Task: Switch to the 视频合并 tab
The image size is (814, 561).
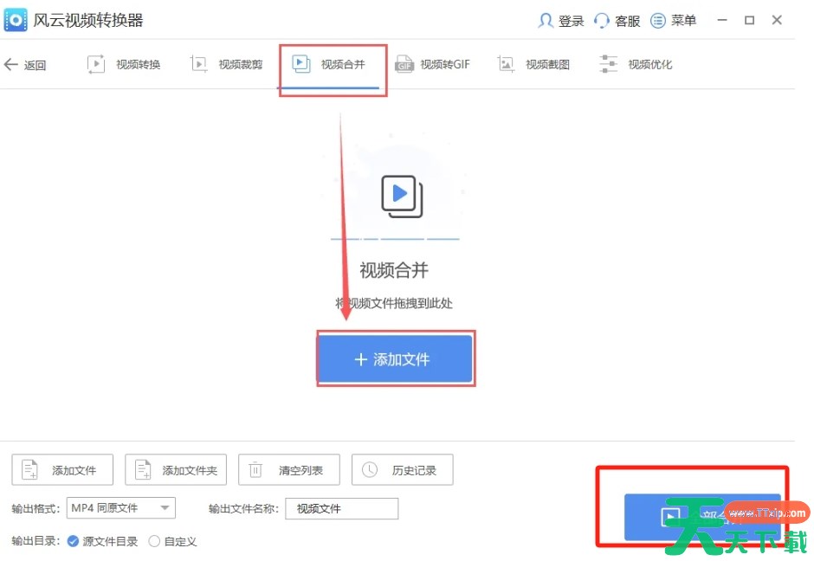Action: (332, 64)
